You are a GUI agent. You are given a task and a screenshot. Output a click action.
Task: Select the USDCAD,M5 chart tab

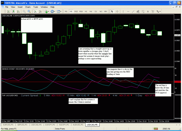92,125
